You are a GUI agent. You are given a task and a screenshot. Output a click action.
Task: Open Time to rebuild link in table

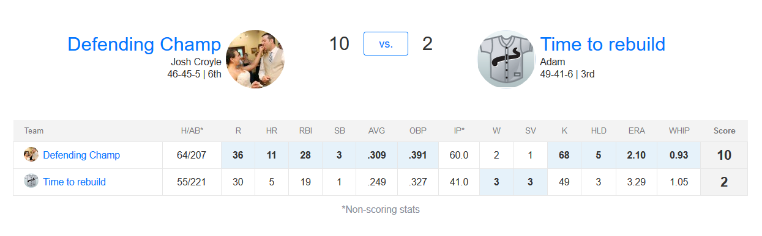pos(74,182)
